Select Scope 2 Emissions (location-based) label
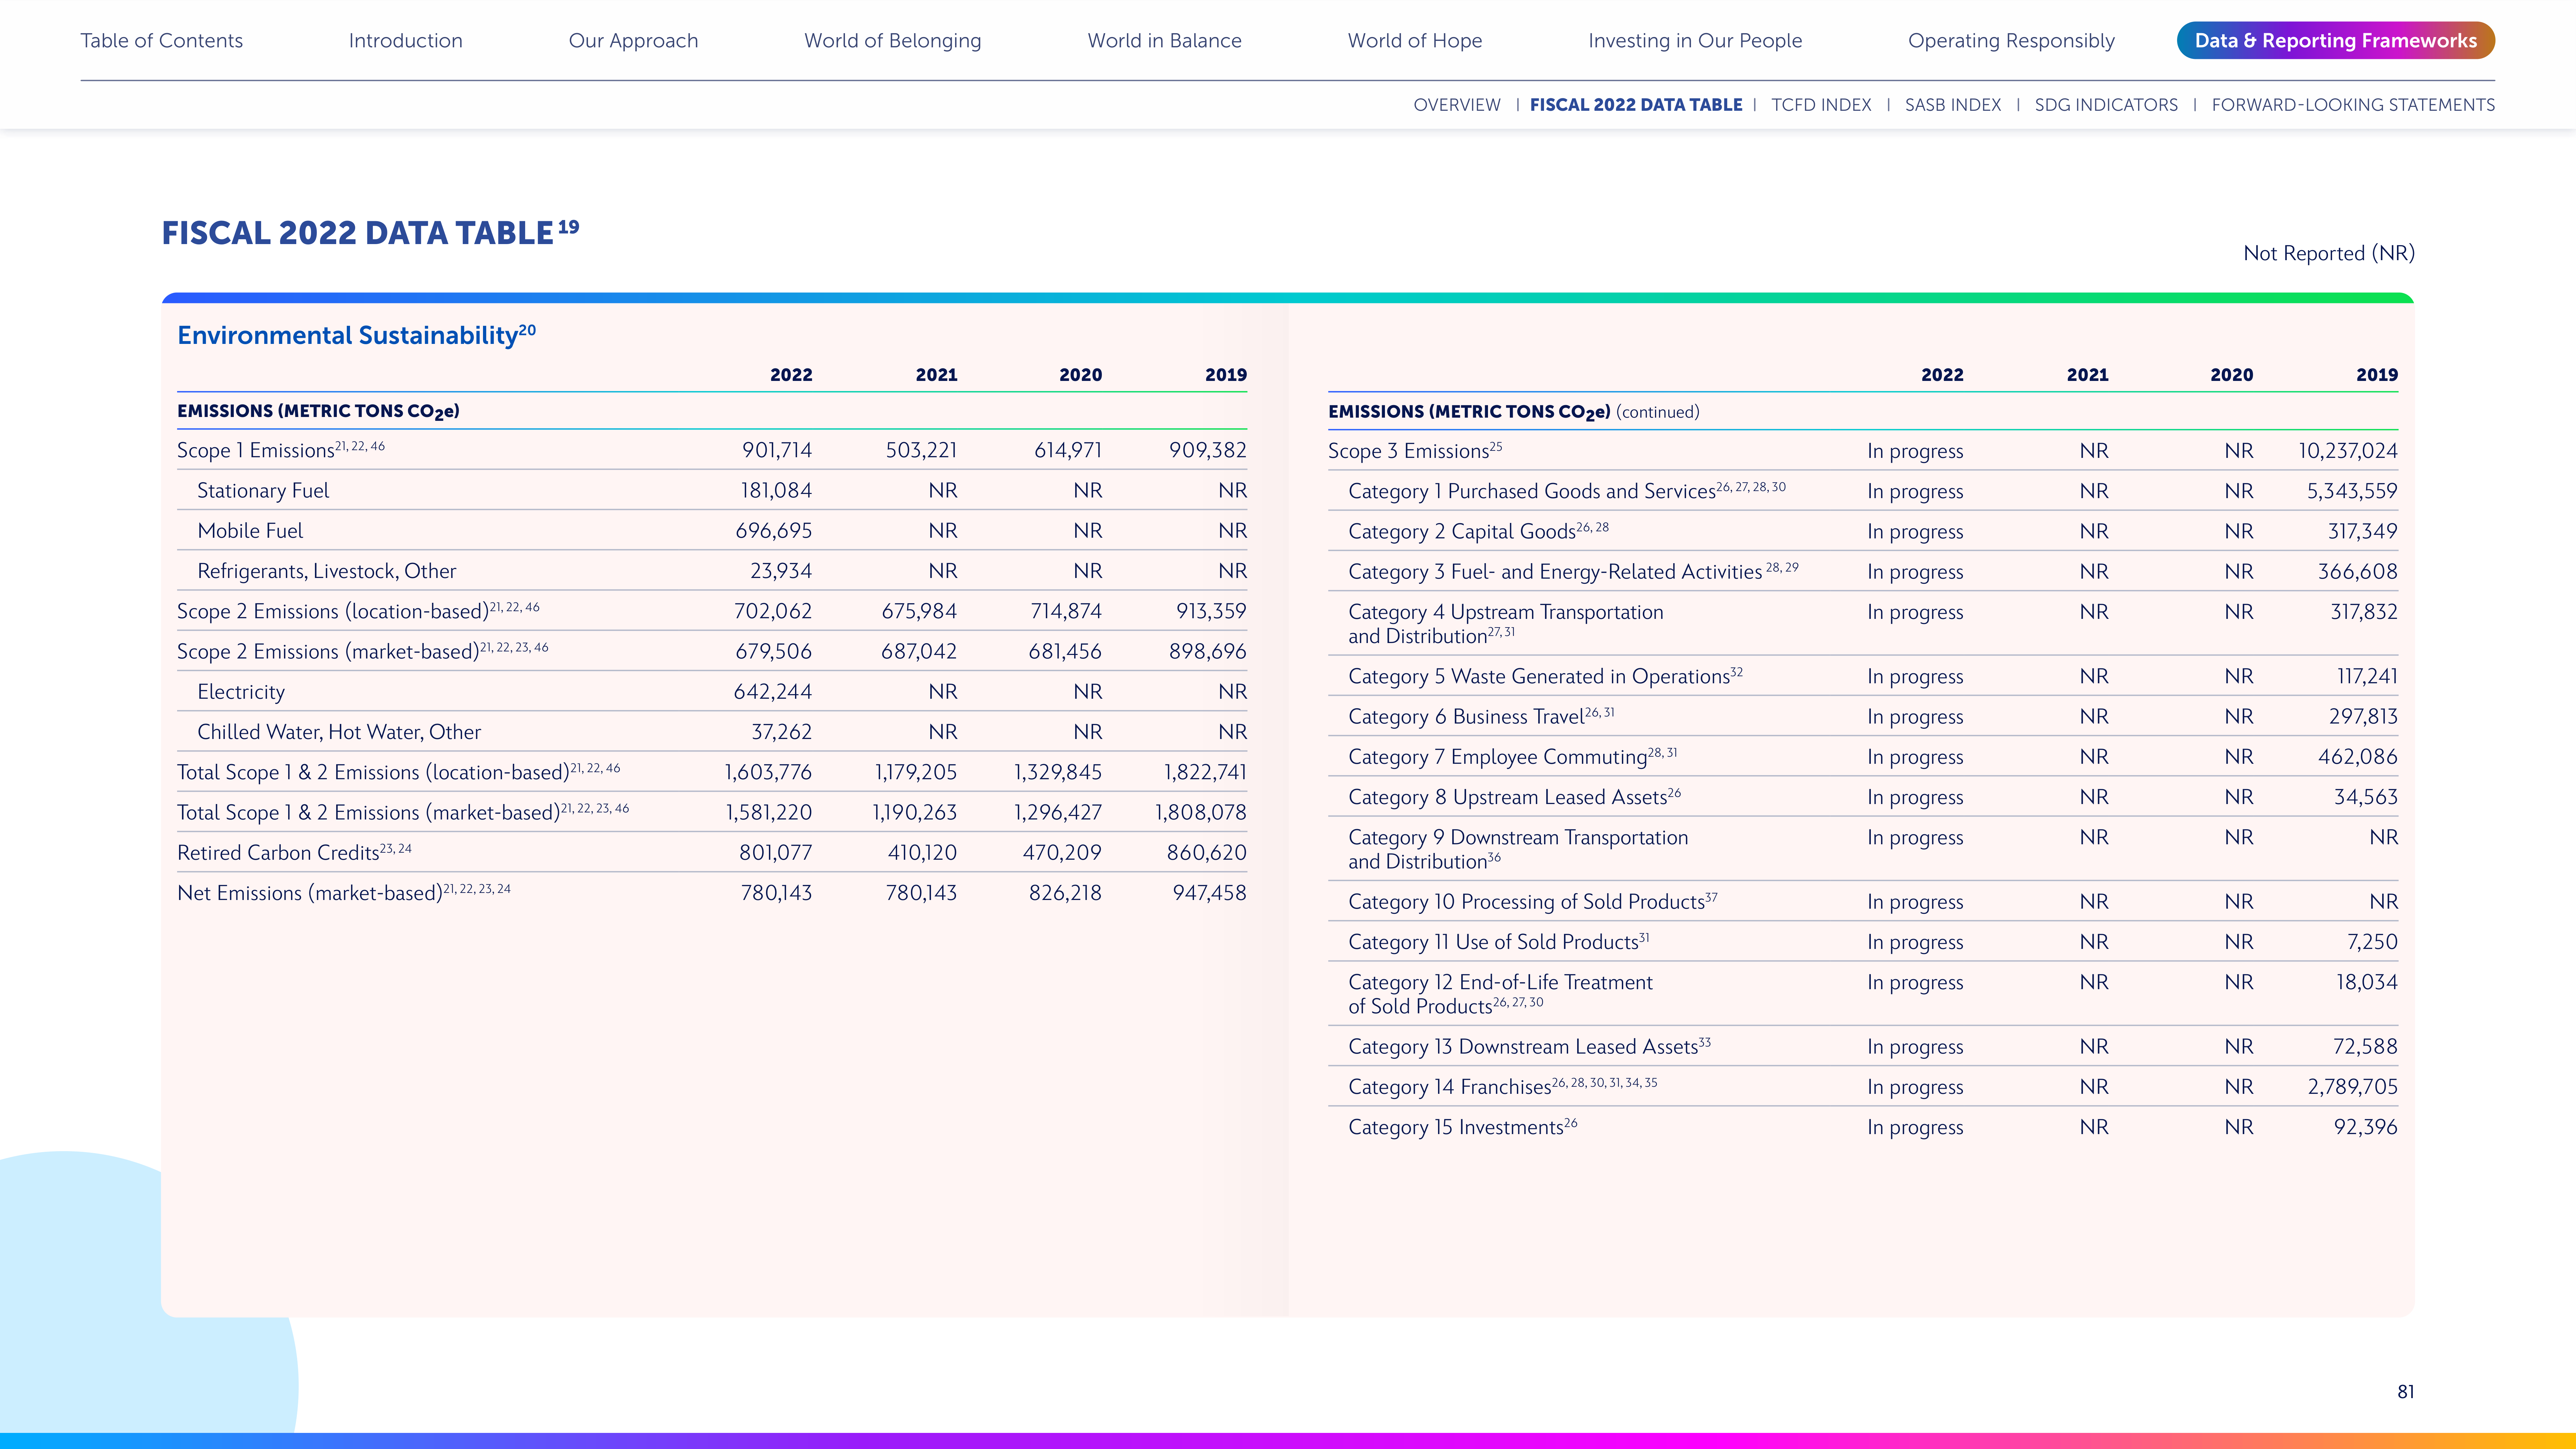Viewport: 2576px width, 1449px height. click(358, 611)
